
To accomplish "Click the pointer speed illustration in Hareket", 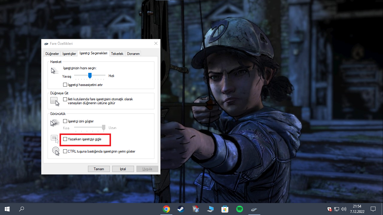I will coord(54,70).
